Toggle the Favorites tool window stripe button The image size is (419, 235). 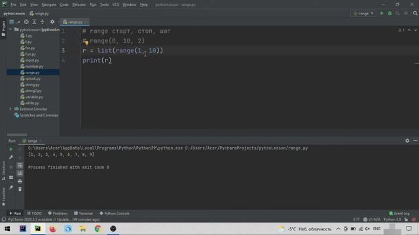[3, 196]
